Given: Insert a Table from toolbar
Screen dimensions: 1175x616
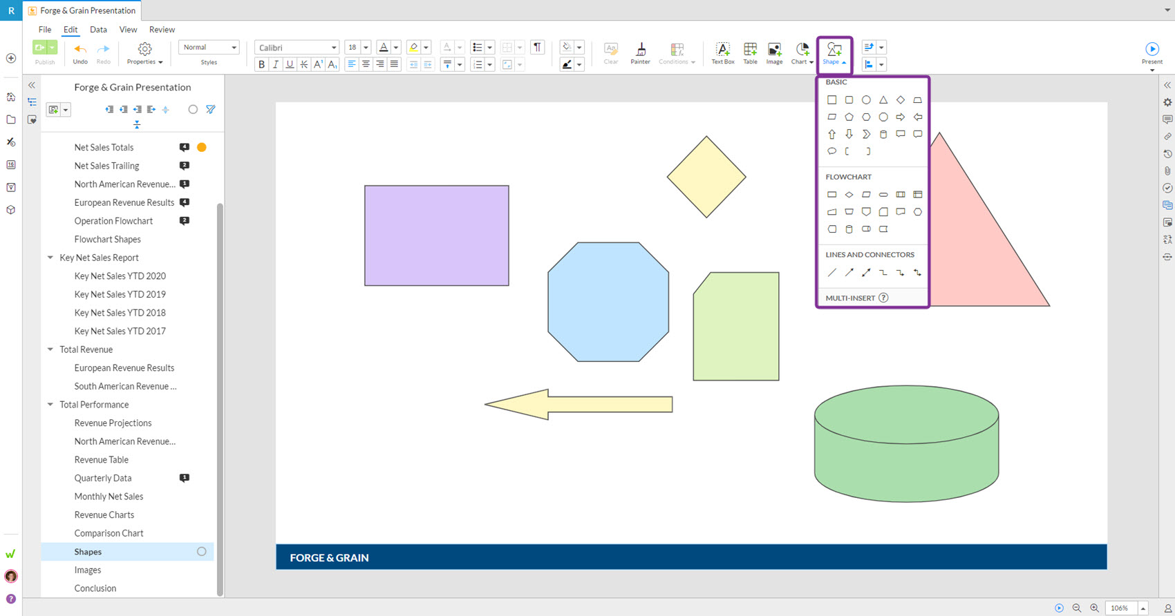Looking at the screenshot, I should coord(750,53).
